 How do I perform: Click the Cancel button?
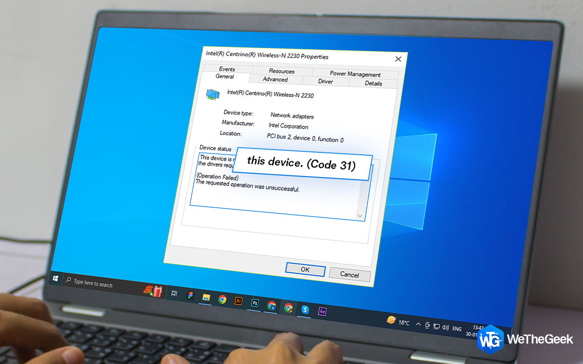tap(349, 274)
